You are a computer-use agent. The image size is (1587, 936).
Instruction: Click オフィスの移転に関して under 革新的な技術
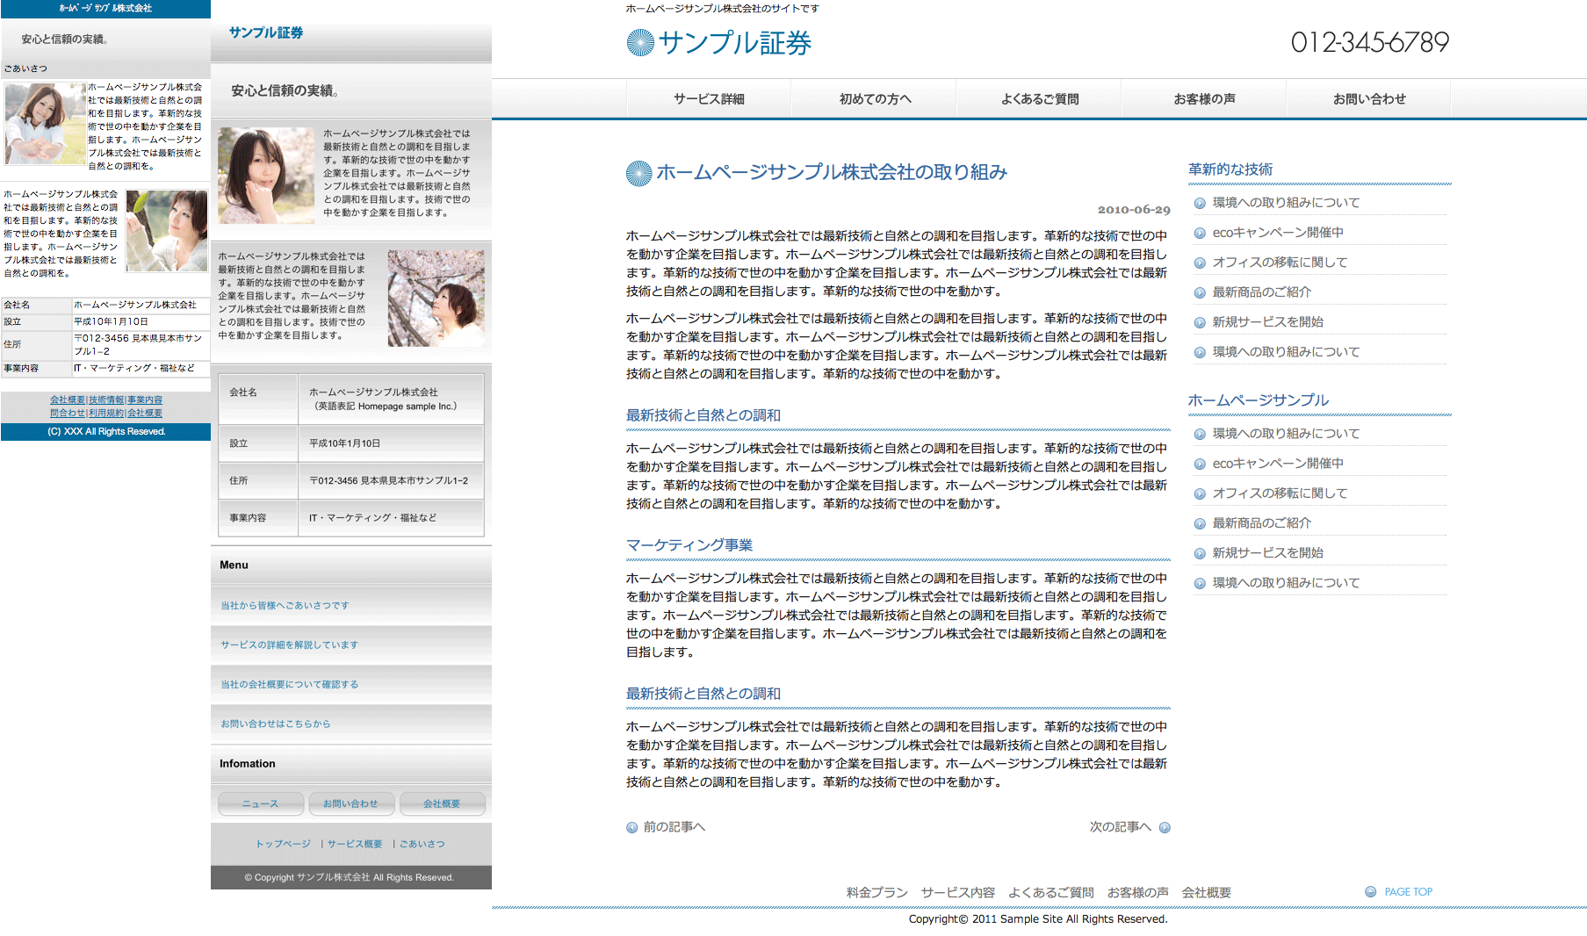coord(1280,263)
